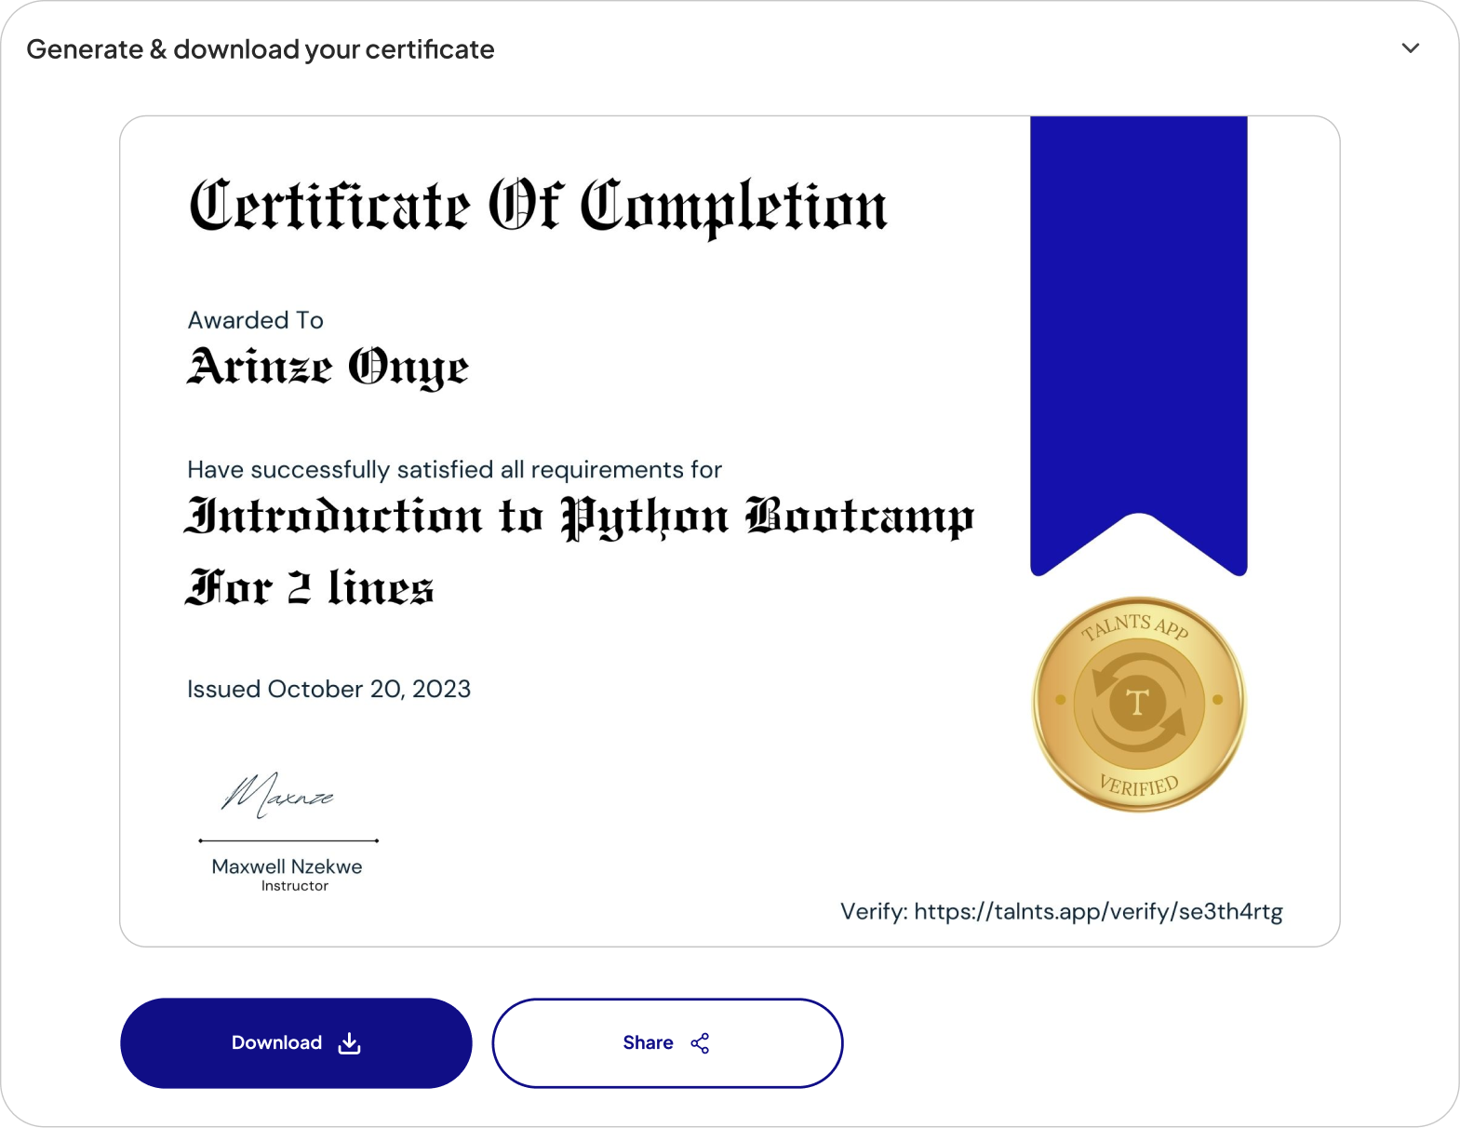Click the recipient name Arinze Onye
This screenshot has width=1460, height=1128.
(328, 368)
